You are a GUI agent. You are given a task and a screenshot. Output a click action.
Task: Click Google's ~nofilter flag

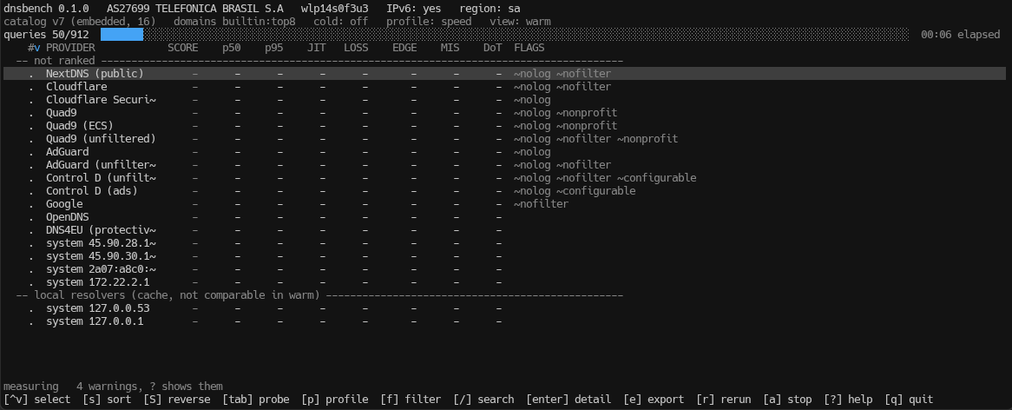(541, 204)
